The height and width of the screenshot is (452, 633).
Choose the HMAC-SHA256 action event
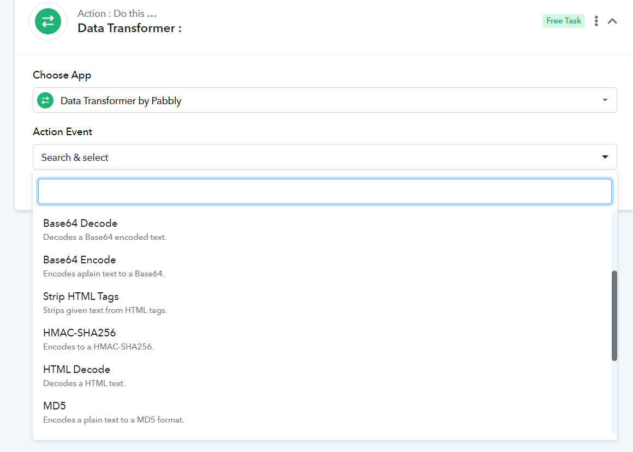(x=323, y=340)
